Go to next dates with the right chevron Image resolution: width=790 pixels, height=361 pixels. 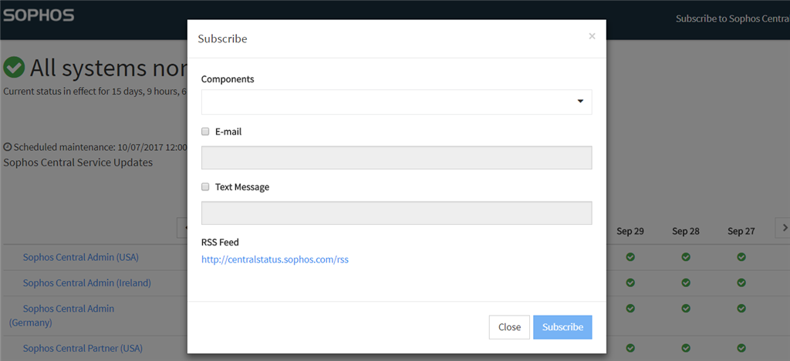point(785,228)
